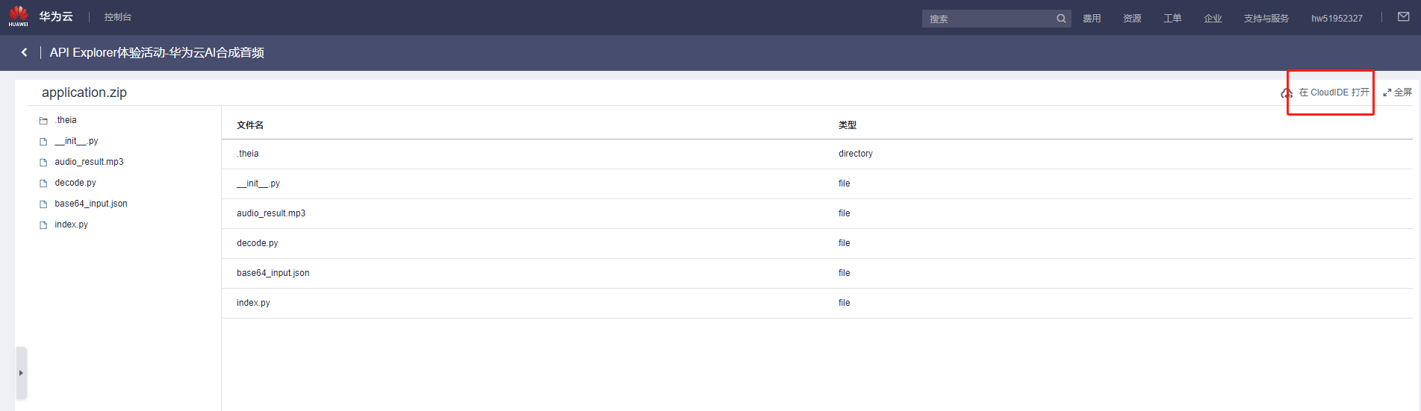Viewport: 1421px width, 411px height.
Task: Select index.py in the file tree
Action: point(71,225)
